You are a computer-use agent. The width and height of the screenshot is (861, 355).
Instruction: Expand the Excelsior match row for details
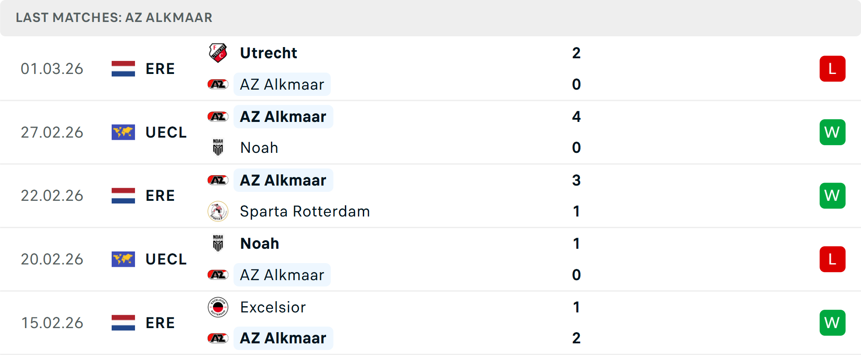448,322
